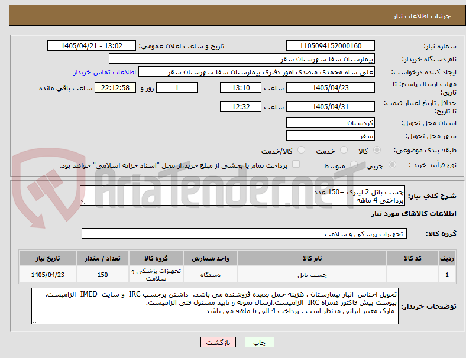Click the گروه کالا column header
The width and height of the screenshot is (466, 358).
(156, 258)
